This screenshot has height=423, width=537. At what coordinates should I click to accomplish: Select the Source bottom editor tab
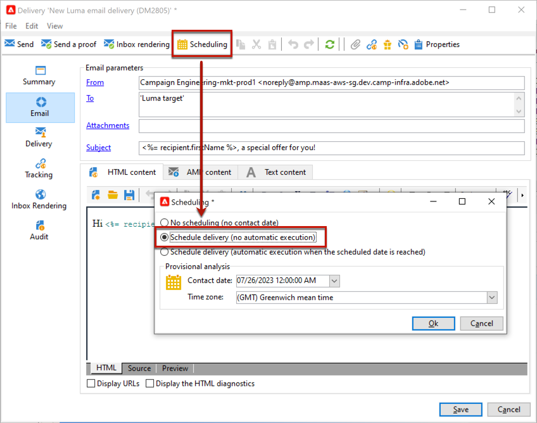click(x=139, y=368)
